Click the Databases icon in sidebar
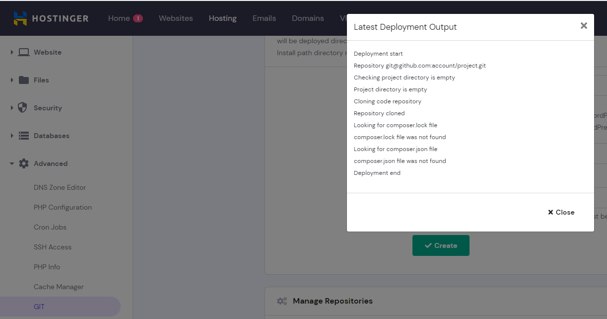 point(22,135)
